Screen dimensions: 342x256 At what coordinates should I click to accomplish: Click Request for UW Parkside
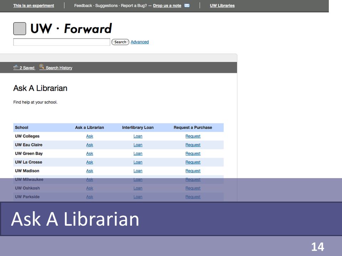coord(193,197)
